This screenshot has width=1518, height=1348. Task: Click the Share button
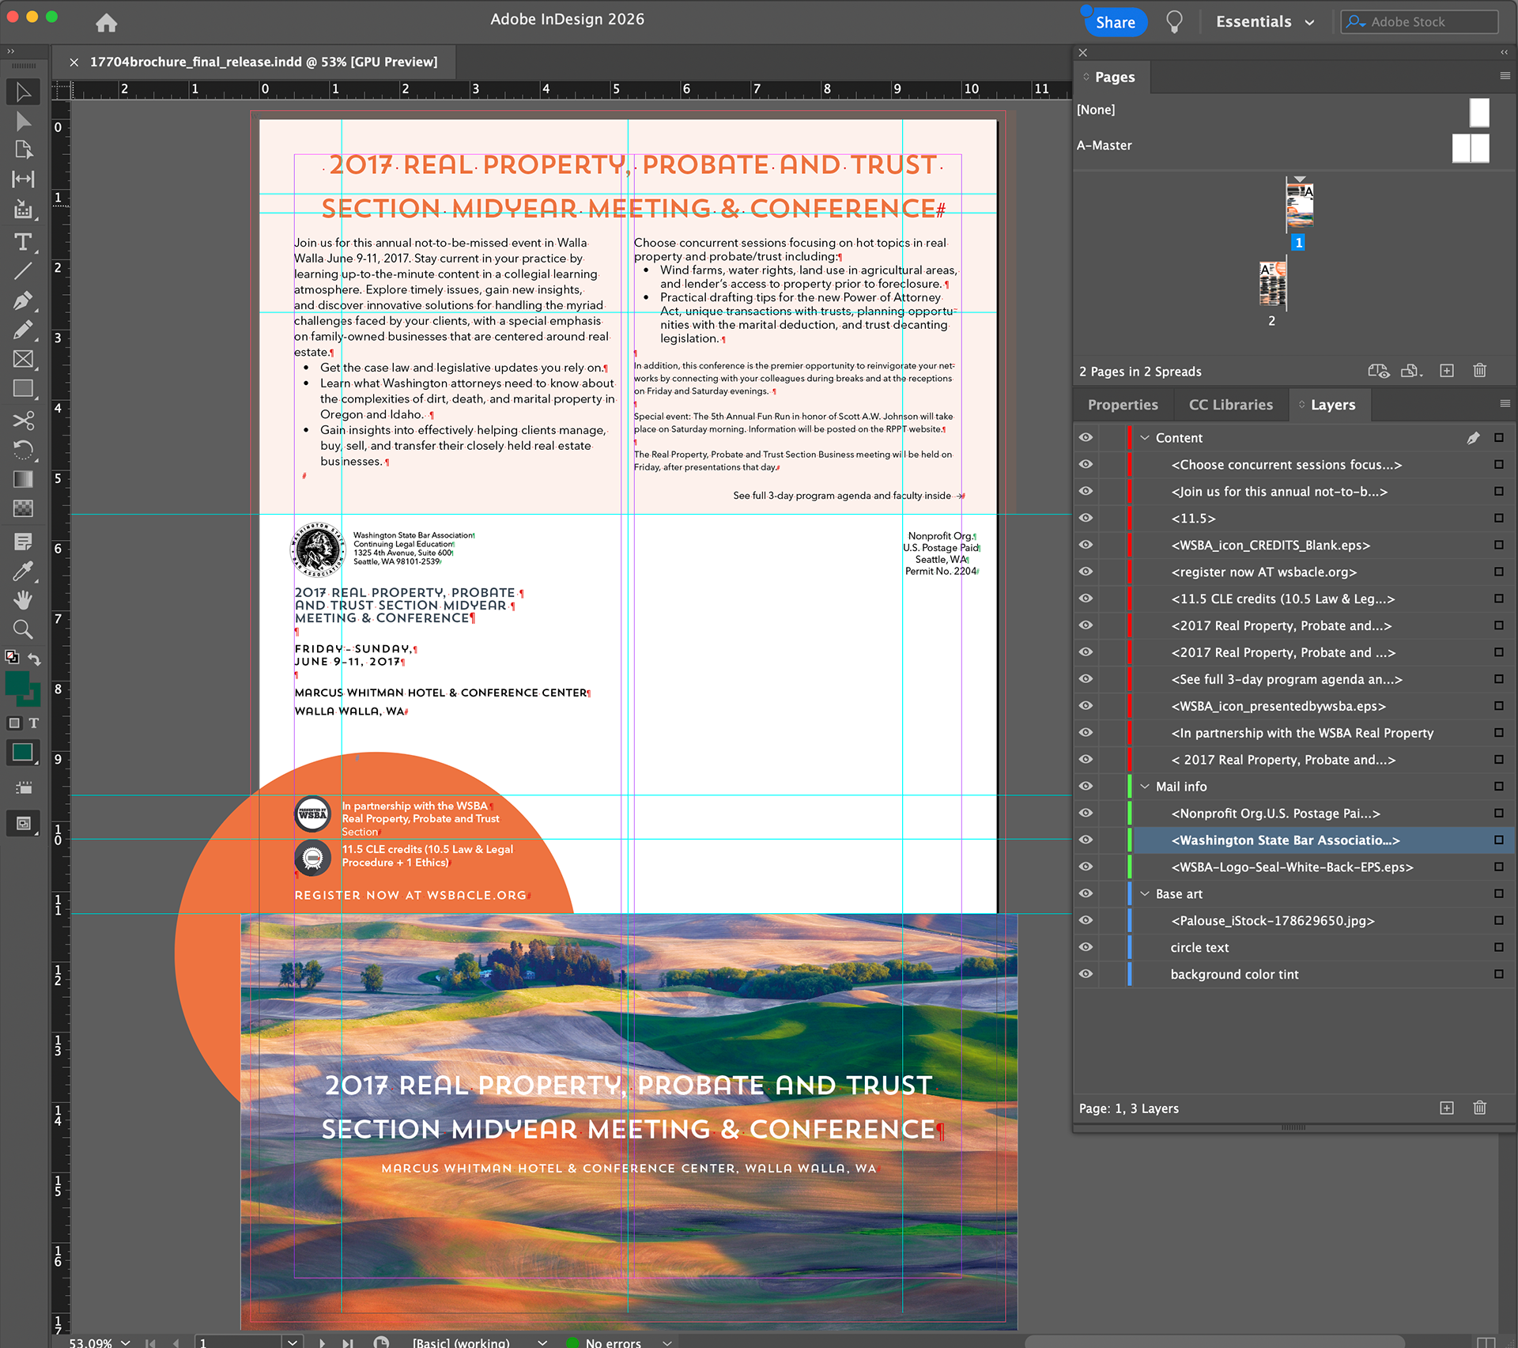click(x=1115, y=22)
